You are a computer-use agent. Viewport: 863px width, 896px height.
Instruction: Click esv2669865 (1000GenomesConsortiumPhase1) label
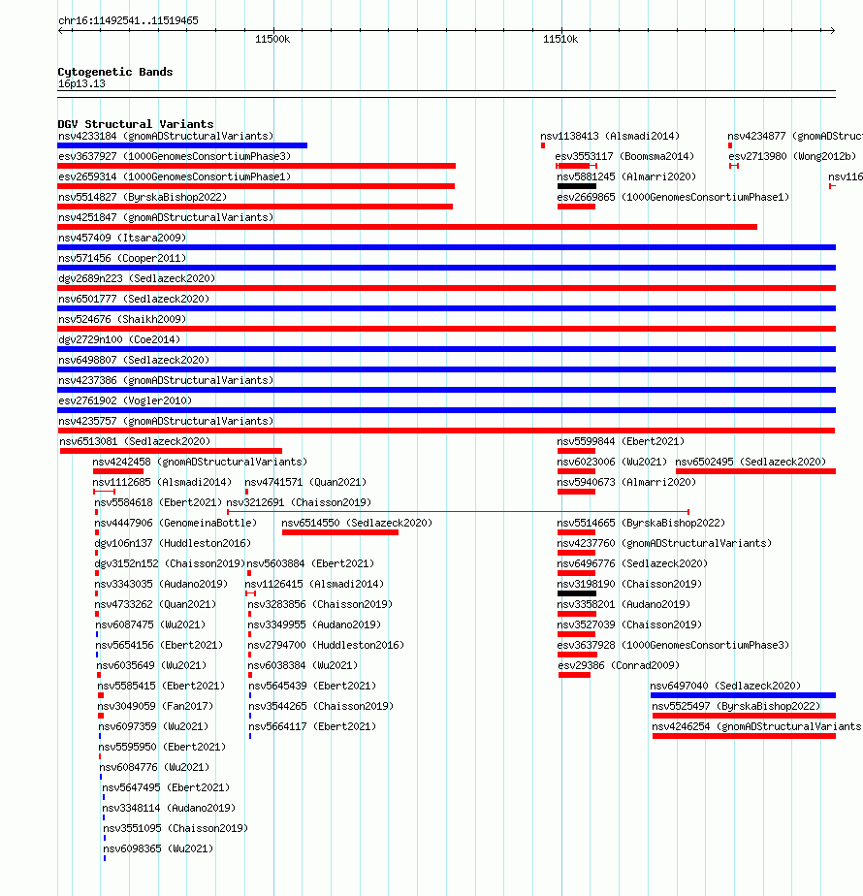click(x=673, y=197)
